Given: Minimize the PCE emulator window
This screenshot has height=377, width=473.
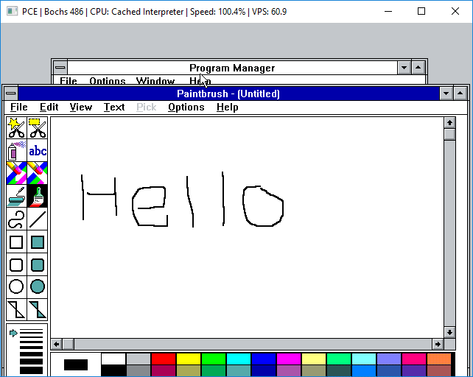Looking at the screenshot, I should pos(388,12).
